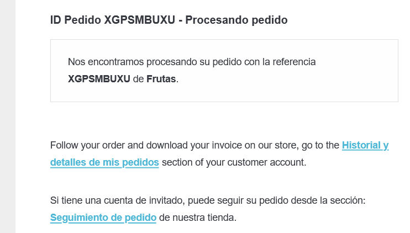Open the "Seguimiento de pedido" tracking link
Viewport: 410px width, 233px height.
tap(103, 218)
